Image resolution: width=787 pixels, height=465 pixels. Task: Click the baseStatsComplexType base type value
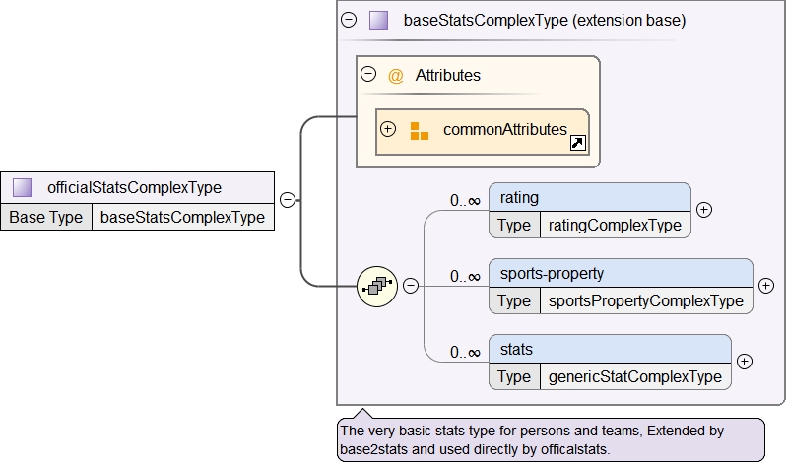[183, 217]
